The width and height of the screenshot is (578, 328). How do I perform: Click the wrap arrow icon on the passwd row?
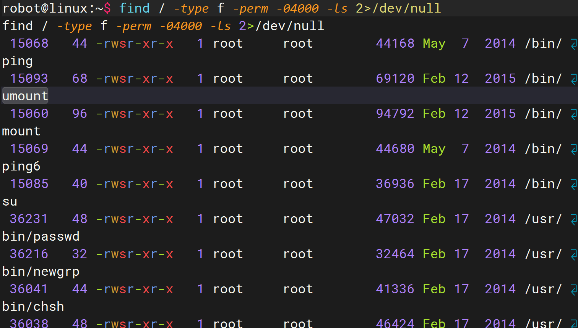tap(573, 220)
